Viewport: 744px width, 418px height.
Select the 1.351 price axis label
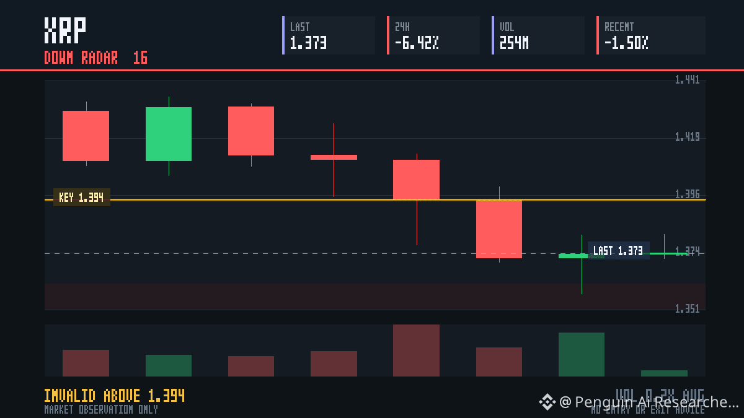[687, 309]
